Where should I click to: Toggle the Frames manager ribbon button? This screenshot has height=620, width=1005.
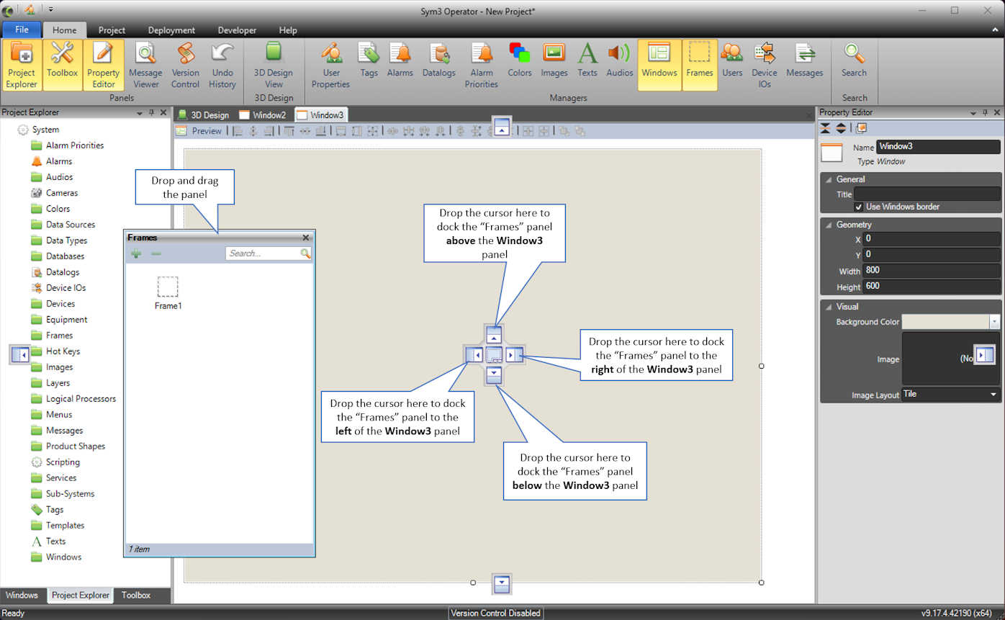700,65
